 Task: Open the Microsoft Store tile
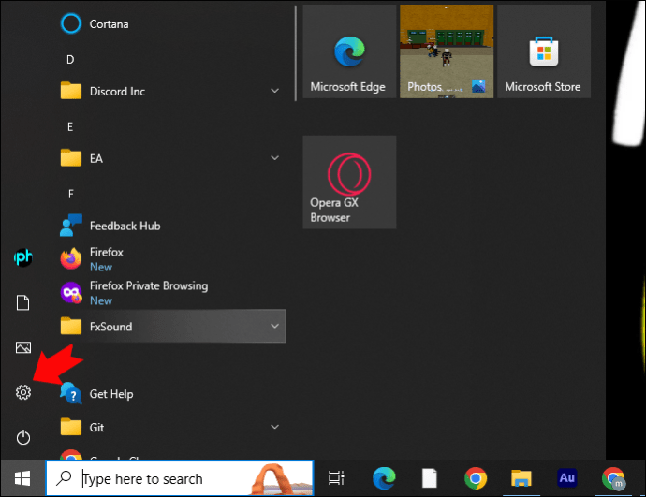point(544,51)
